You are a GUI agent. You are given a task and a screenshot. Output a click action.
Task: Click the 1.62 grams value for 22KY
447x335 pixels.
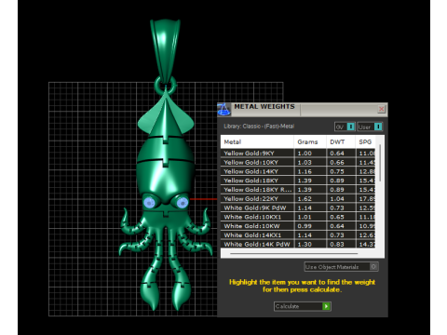coord(305,199)
